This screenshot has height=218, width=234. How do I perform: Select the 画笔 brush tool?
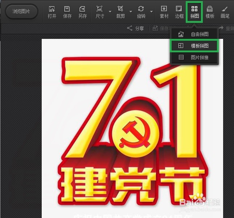point(225,12)
